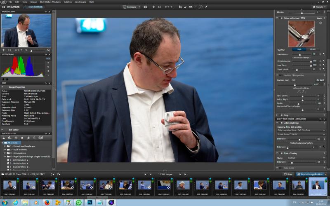Expand the Exif editor section

pyautogui.click(x=2, y=130)
